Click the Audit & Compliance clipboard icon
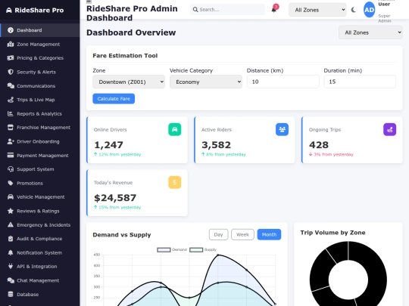409x306 pixels. (x=11, y=239)
